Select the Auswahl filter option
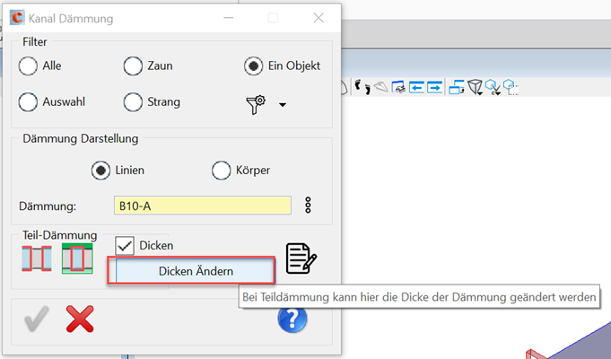Screen dimensions: 611x359 click(28, 102)
